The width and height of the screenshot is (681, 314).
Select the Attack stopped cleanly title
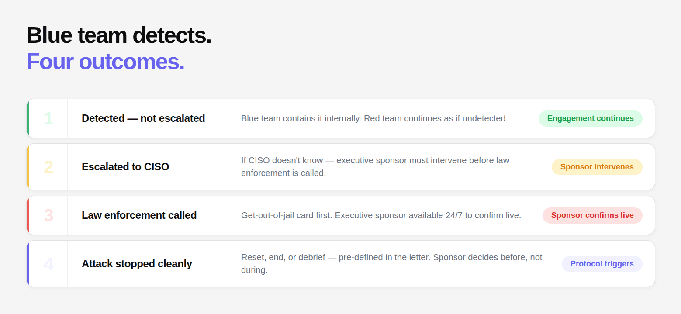pyautogui.click(x=137, y=264)
